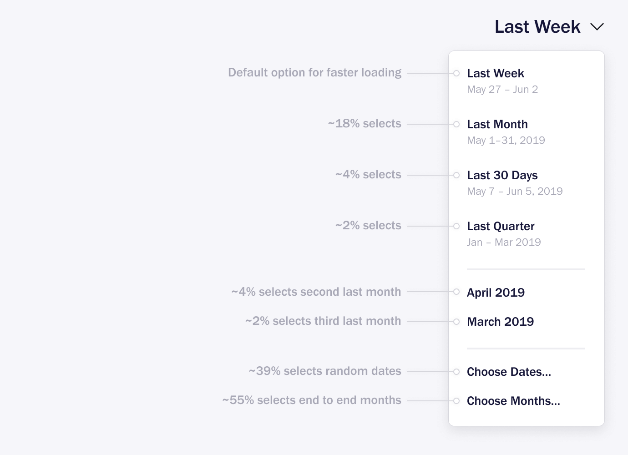This screenshot has width=628, height=455.
Task: Select the Last Month menu option
Action: (497, 124)
